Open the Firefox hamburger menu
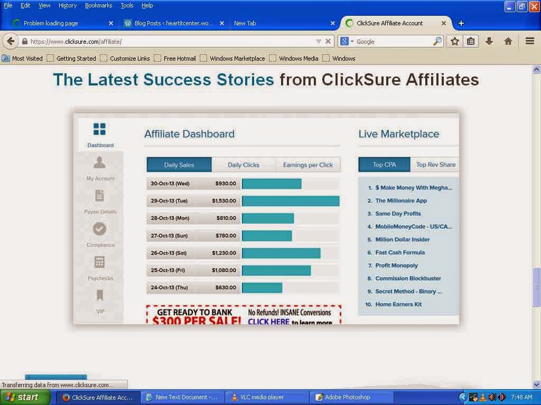 point(529,41)
